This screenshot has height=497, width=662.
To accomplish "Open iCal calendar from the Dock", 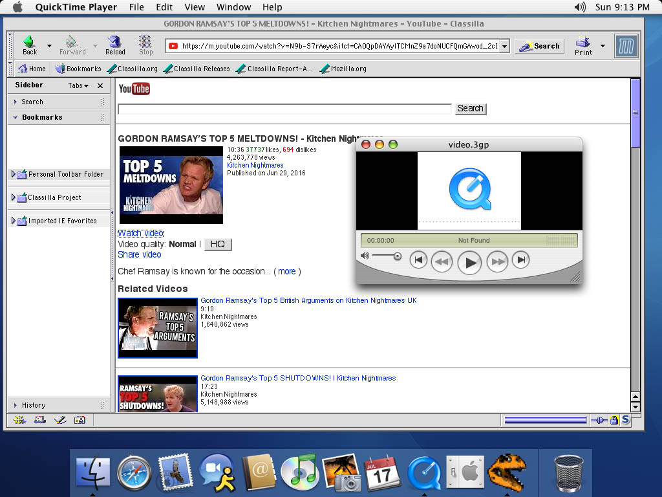I will [x=382, y=472].
